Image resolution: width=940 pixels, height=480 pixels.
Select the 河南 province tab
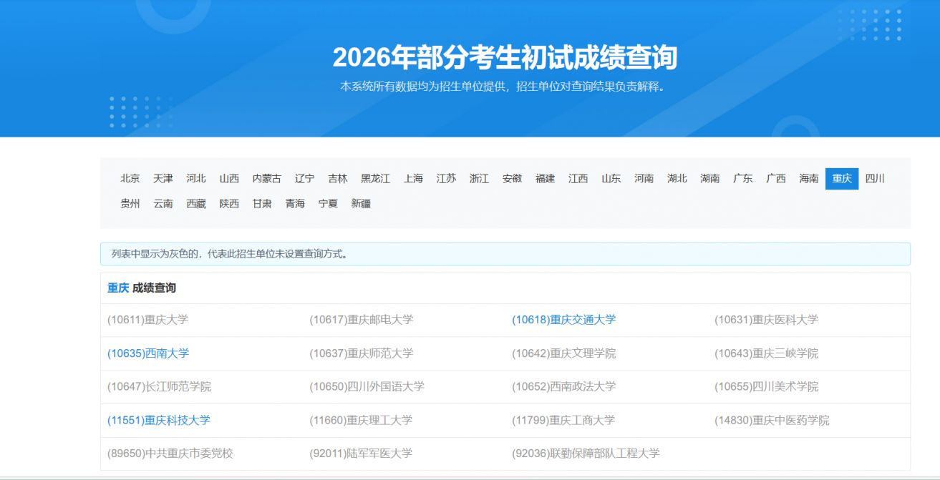pos(644,179)
